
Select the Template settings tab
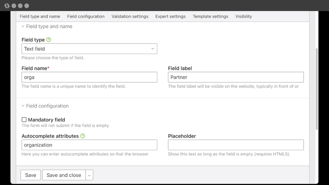click(210, 17)
